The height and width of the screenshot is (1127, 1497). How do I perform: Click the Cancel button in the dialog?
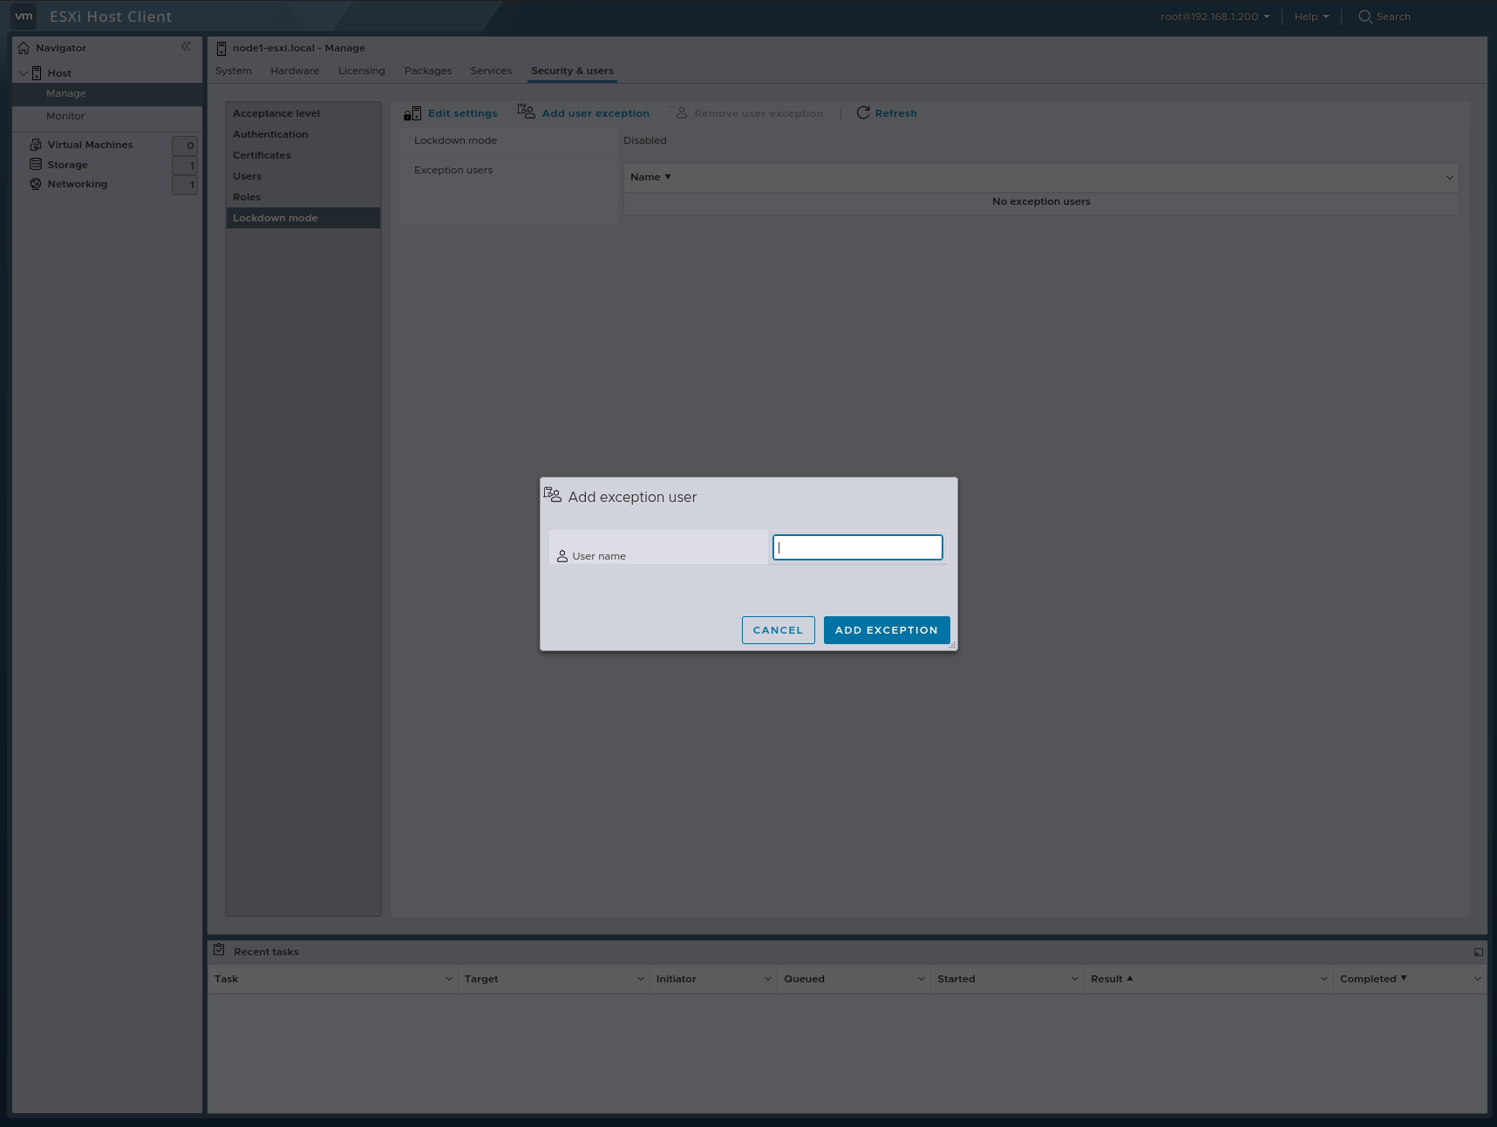tap(778, 629)
